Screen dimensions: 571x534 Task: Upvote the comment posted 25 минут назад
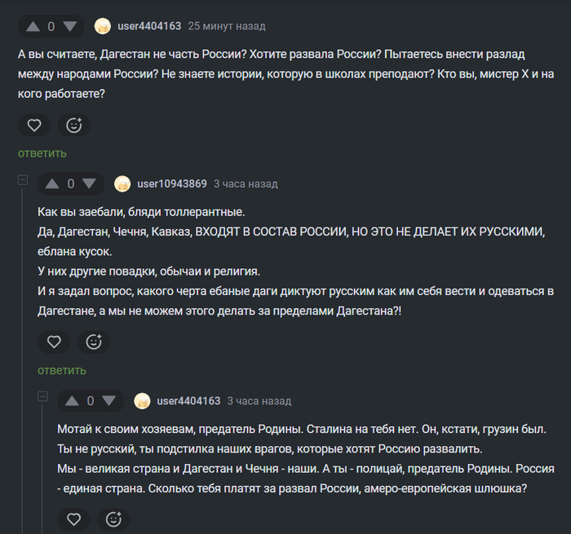[x=33, y=26]
